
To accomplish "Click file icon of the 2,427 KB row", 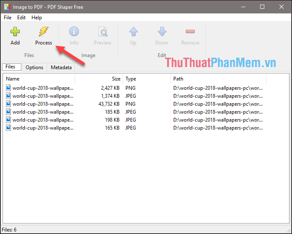I will (x=8, y=88).
